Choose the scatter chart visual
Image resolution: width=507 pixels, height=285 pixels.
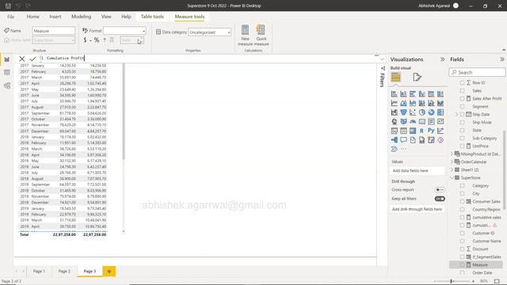413,112
